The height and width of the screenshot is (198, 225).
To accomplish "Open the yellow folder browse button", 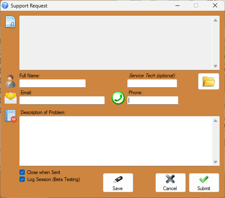I will pyautogui.click(x=208, y=81).
